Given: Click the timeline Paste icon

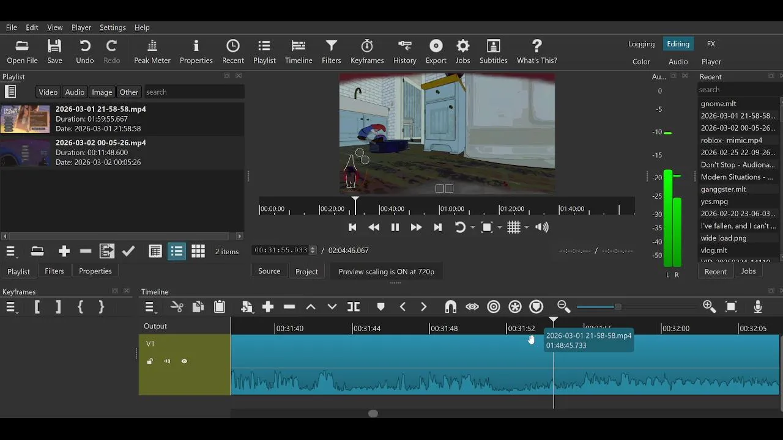Looking at the screenshot, I should tap(220, 307).
